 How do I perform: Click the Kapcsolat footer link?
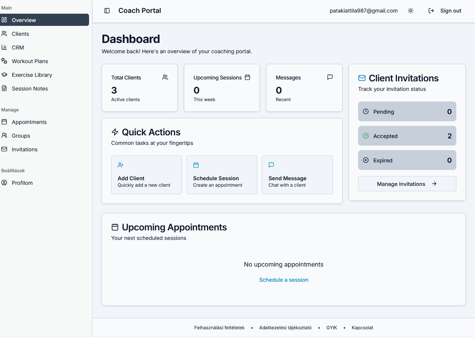click(x=362, y=327)
